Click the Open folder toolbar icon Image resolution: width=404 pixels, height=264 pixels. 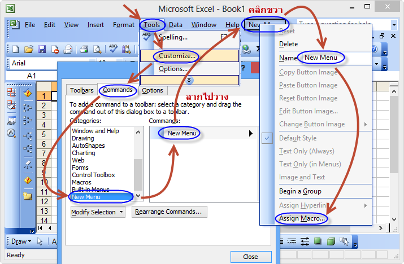pos(27,49)
